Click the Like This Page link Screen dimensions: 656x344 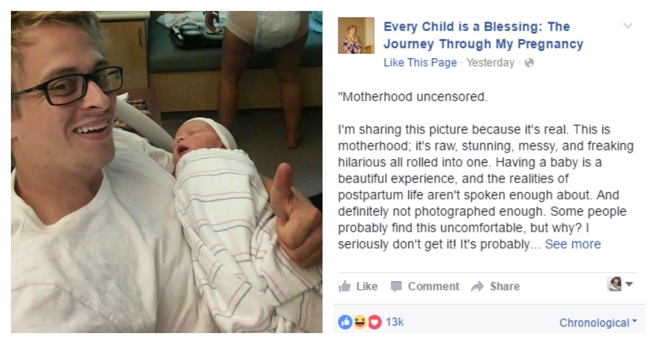point(420,63)
